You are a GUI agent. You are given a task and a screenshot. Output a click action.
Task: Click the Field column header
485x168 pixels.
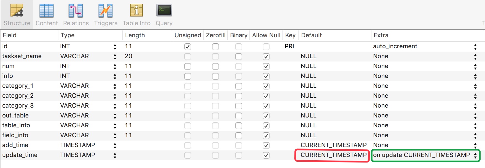10,35
